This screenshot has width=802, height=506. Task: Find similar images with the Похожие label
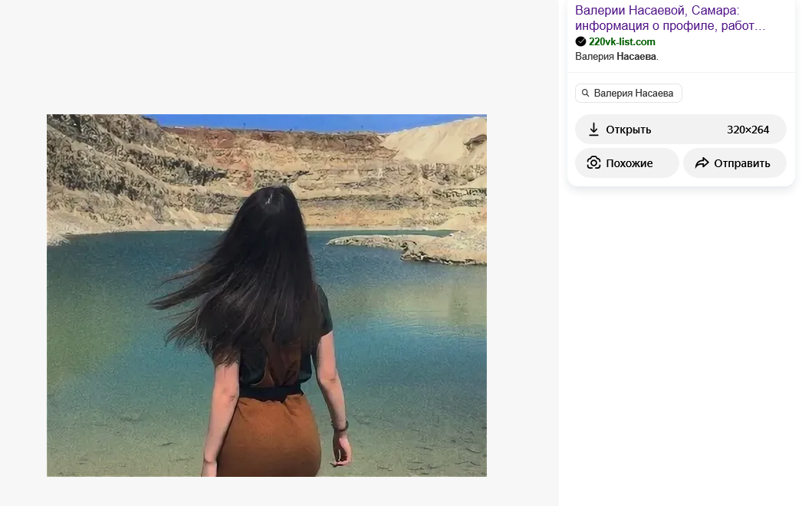tap(629, 163)
